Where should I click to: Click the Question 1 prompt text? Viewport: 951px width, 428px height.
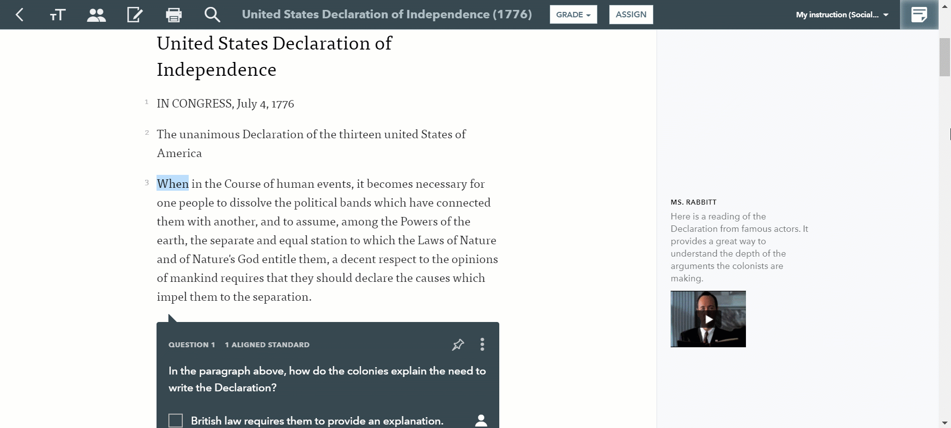tap(327, 379)
